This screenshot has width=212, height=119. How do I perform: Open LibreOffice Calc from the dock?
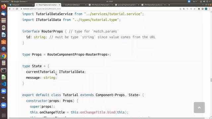click(x=4, y=77)
